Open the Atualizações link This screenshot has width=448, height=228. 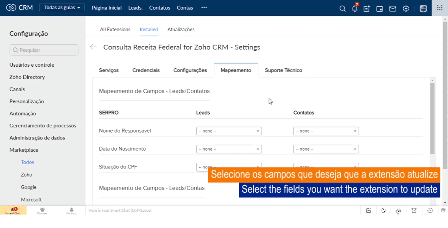(181, 29)
